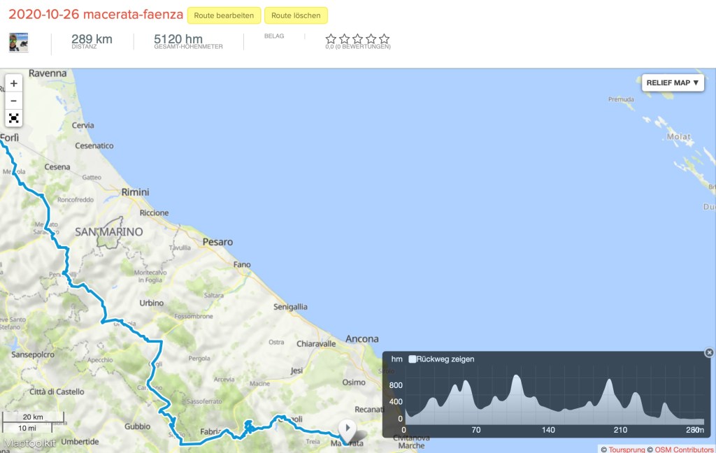Screen dimensions: 716x453
Task: Click the route start marker at Macerata
Action: pyautogui.click(x=348, y=429)
